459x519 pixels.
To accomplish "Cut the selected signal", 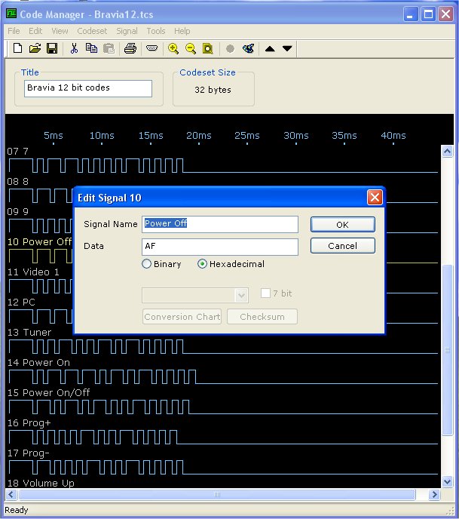I will click(74, 48).
